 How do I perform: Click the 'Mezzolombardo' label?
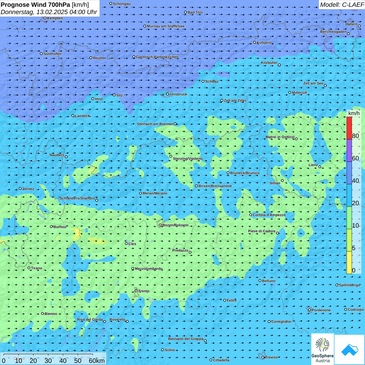(x=149, y=269)
